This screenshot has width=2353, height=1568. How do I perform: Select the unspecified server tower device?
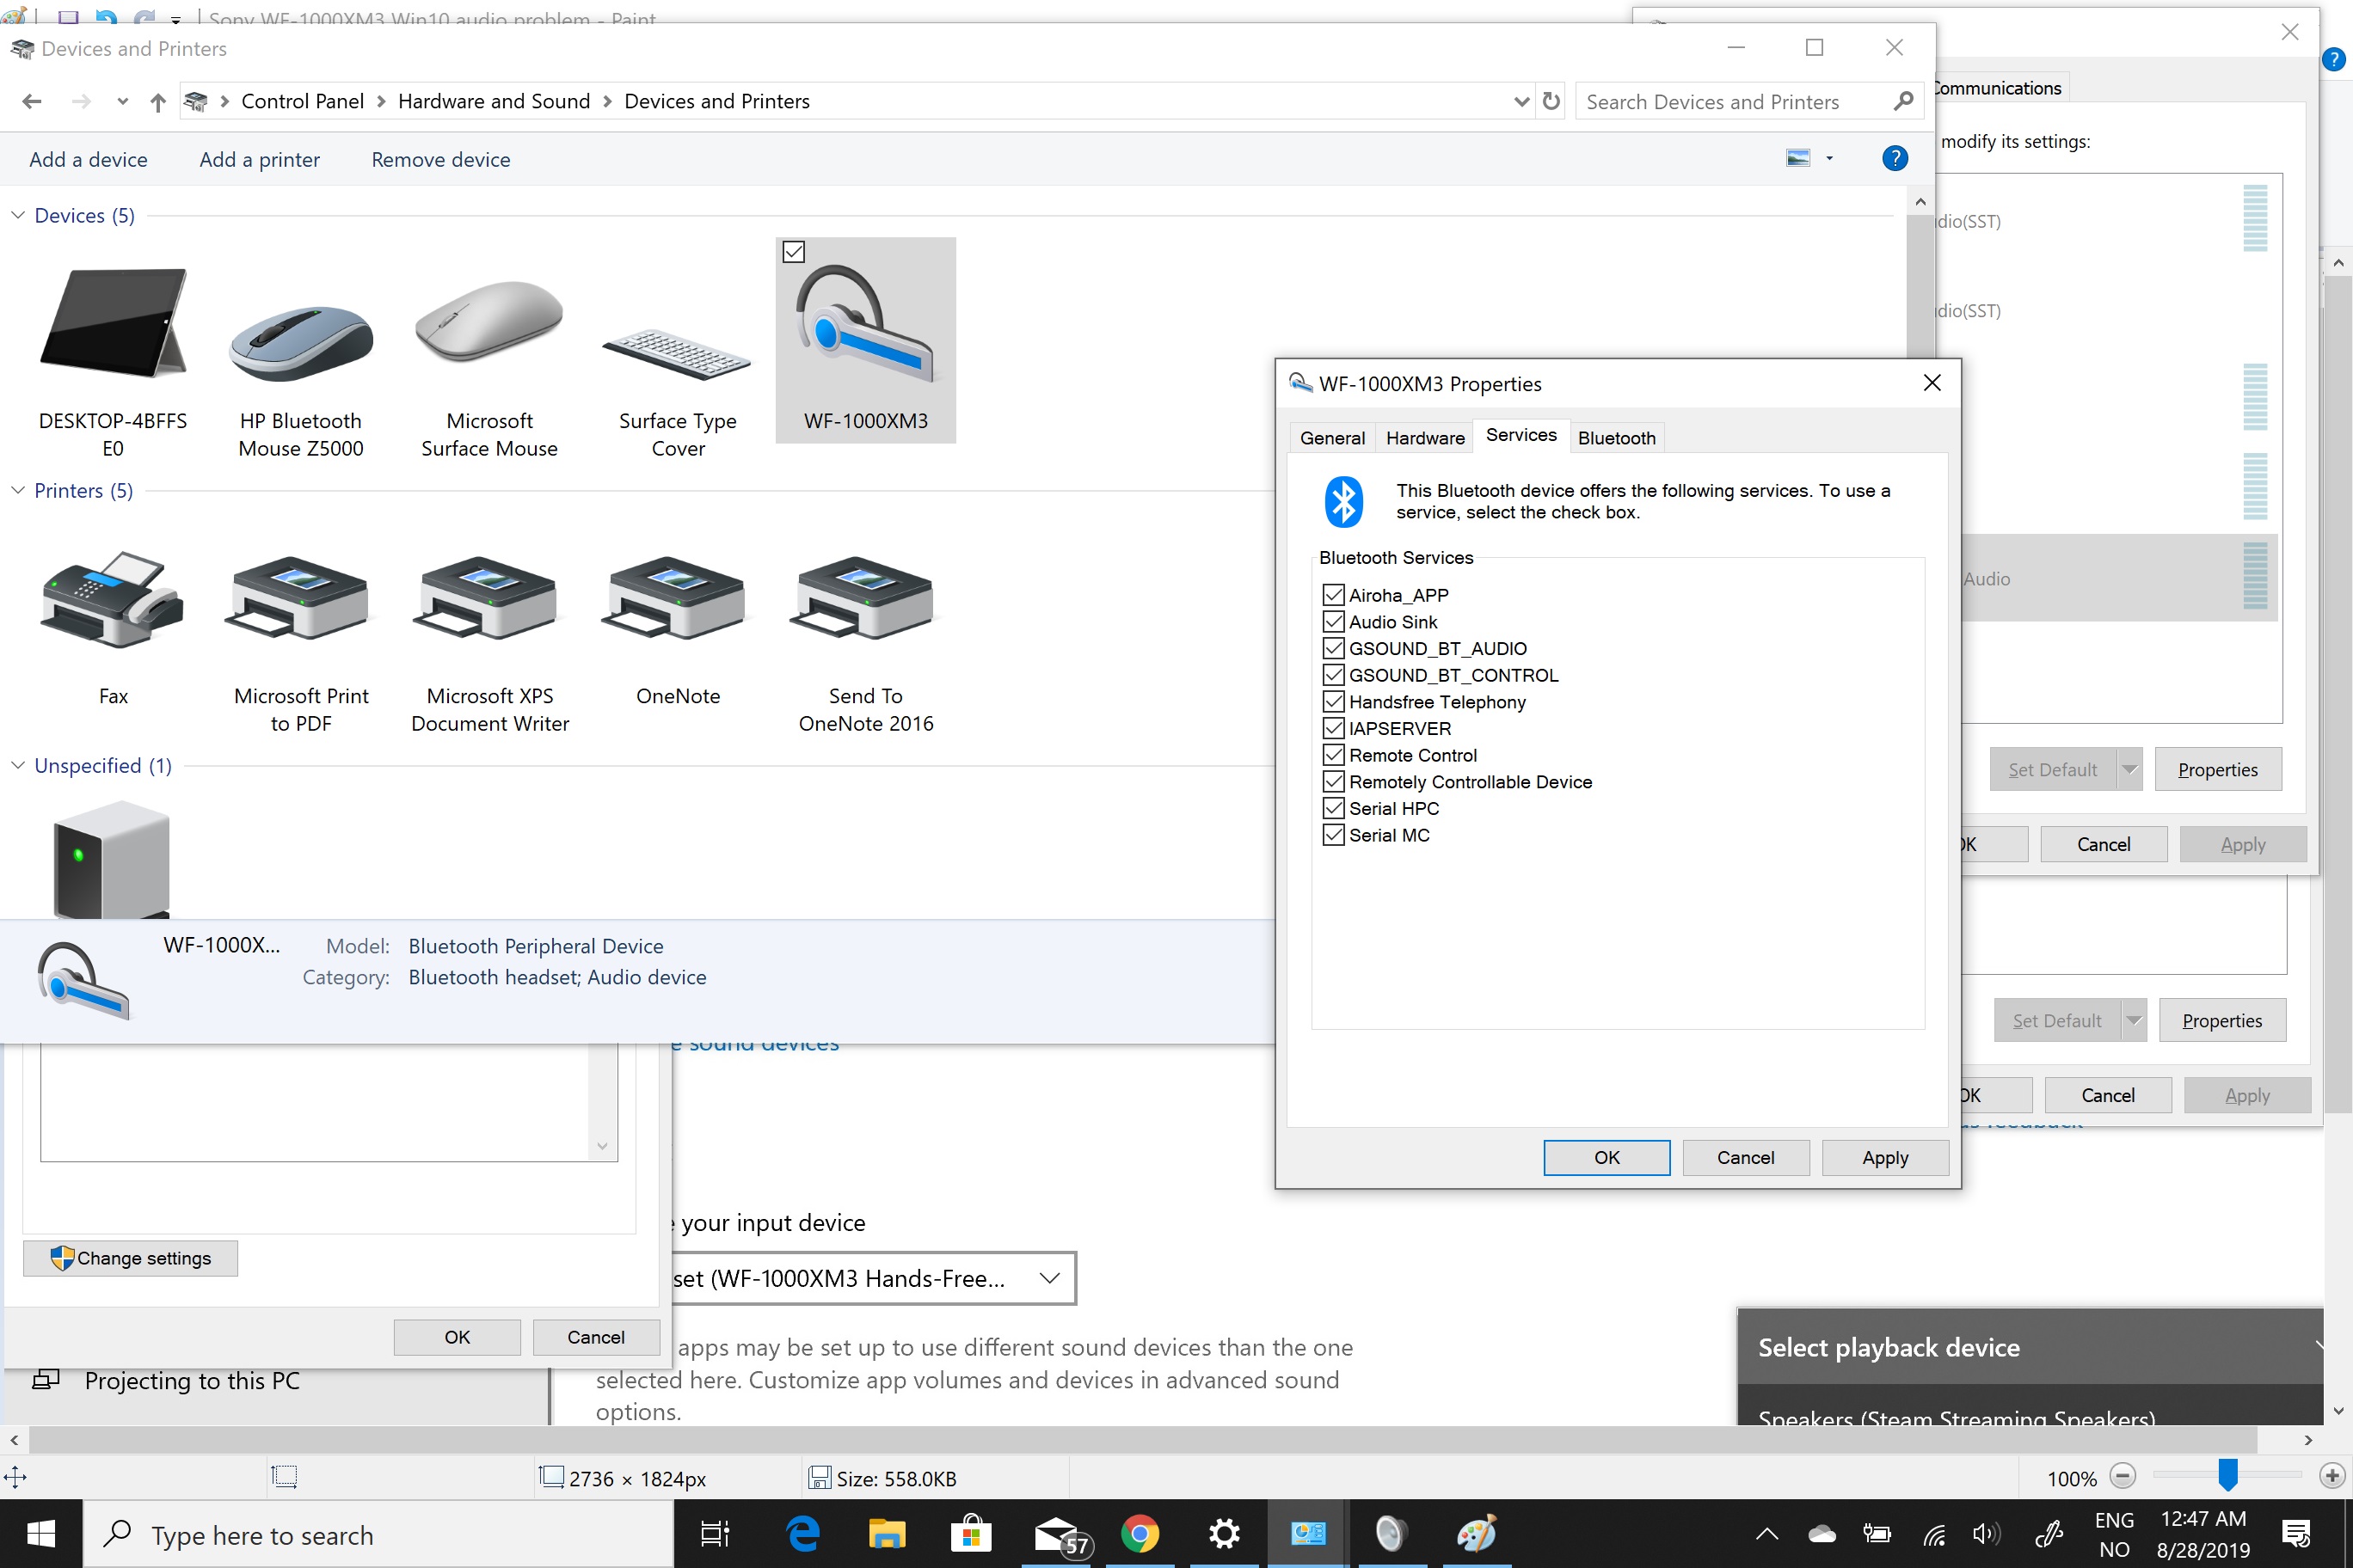[x=111, y=860]
